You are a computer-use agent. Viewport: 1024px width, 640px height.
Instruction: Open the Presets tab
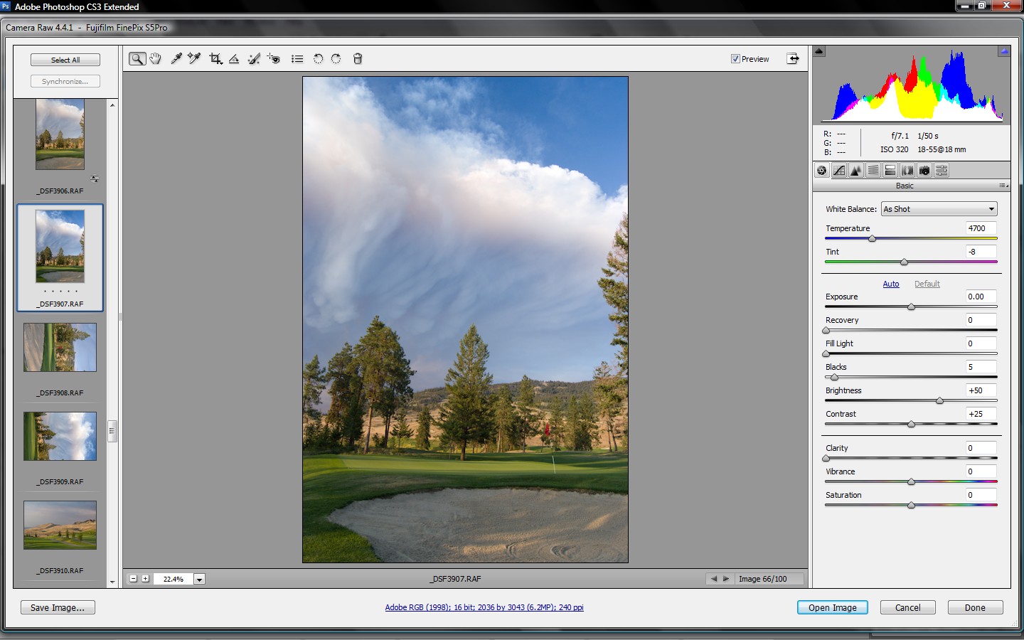point(942,171)
